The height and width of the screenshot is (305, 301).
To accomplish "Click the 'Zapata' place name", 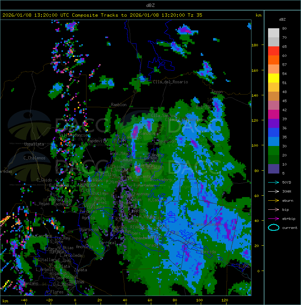I will (x=80, y=270).
